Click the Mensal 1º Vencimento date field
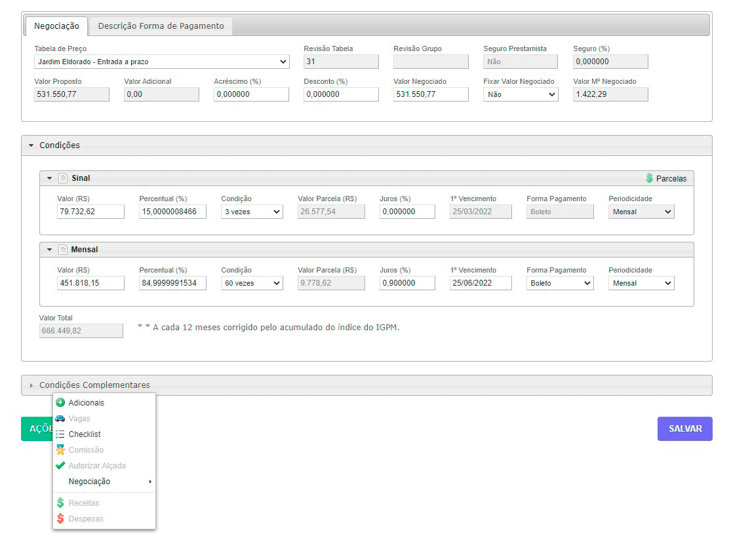 click(x=481, y=283)
